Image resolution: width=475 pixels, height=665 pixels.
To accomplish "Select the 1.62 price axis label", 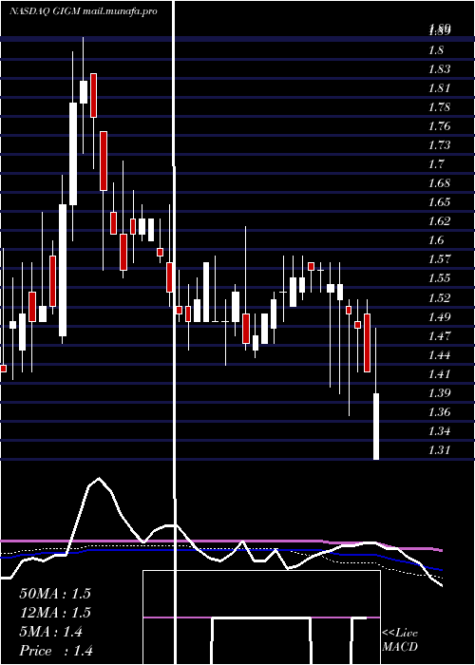I will 439,221.
